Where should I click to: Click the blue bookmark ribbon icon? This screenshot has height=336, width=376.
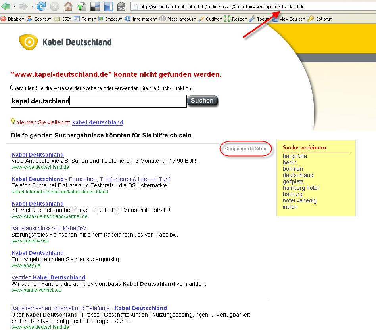click(x=109, y=6)
